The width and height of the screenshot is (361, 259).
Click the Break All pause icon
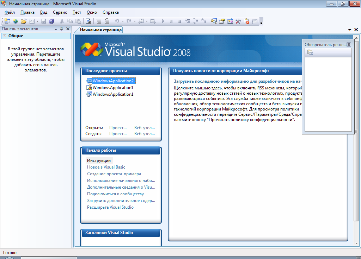pos(171,21)
